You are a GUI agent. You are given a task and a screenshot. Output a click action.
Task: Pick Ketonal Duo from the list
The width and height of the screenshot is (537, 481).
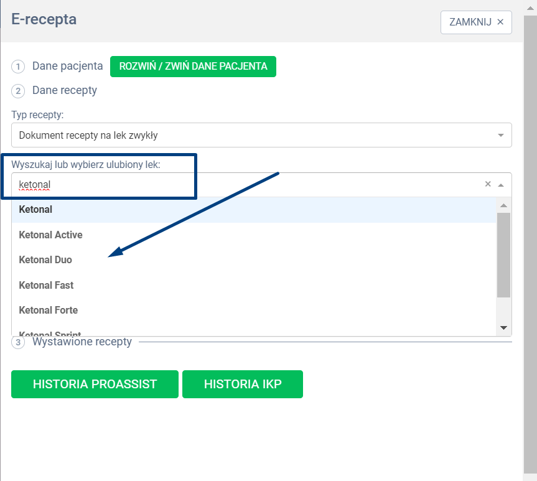tap(45, 260)
